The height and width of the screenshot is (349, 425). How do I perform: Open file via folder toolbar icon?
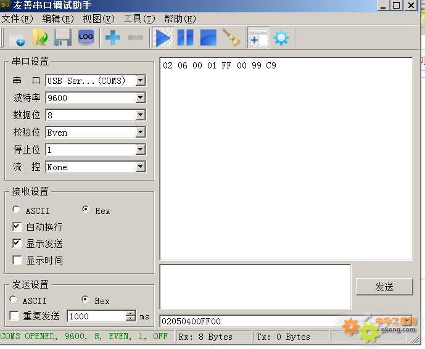[40, 38]
